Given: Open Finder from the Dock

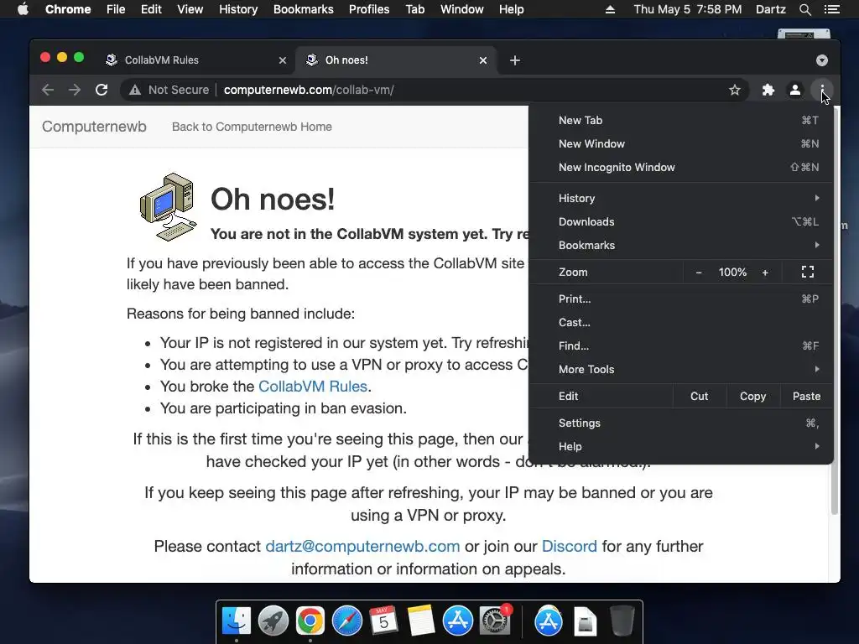Looking at the screenshot, I should coord(237,621).
